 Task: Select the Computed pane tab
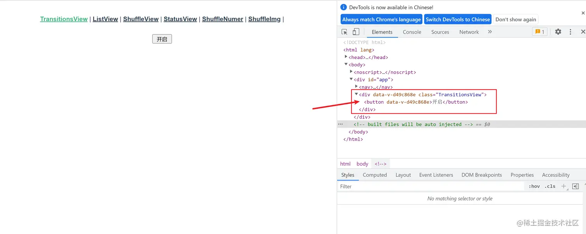pos(375,175)
